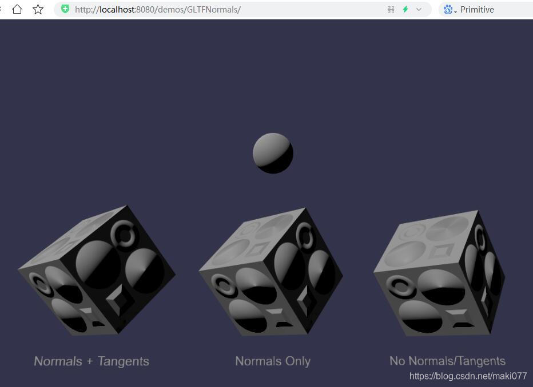Image resolution: width=533 pixels, height=387 pixels.
Task: Click the 'Normals + Tangents' label
Action: (x=92, y=361)
